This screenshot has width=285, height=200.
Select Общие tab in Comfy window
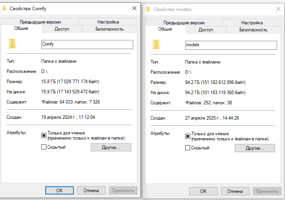pos(22,29)
